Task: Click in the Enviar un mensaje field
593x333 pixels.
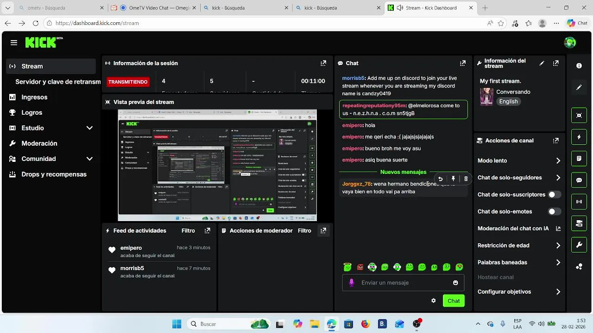Action: click(403, 283)
